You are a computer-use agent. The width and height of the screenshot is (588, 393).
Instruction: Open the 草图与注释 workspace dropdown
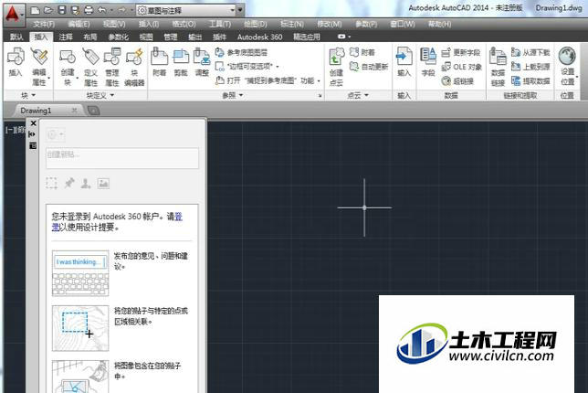click(x=187, y=10)
